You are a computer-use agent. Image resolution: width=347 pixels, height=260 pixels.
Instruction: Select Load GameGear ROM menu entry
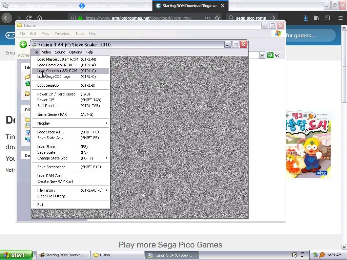pos(70,65)
